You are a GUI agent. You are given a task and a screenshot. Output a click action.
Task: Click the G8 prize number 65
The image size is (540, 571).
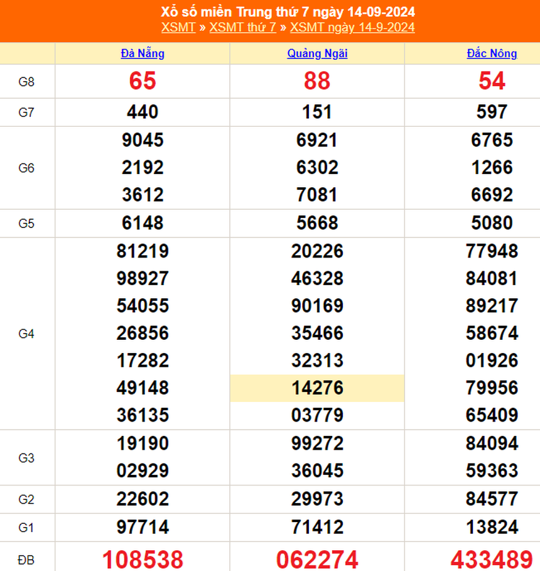pyautogui.click(x=143, y=82)
